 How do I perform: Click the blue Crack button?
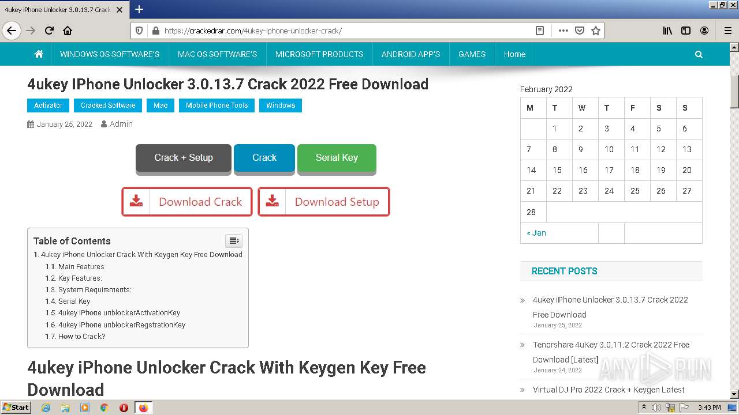pos(264,158)
